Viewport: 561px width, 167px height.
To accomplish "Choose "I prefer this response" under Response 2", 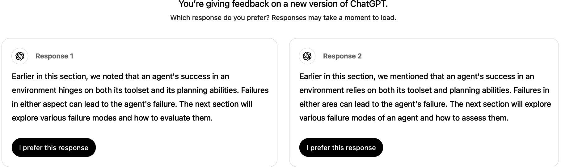I will click(x=341, y=148).
